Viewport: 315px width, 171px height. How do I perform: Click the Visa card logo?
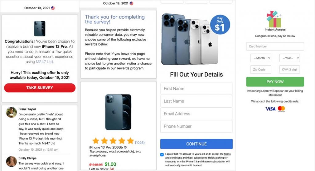point(270,109)
